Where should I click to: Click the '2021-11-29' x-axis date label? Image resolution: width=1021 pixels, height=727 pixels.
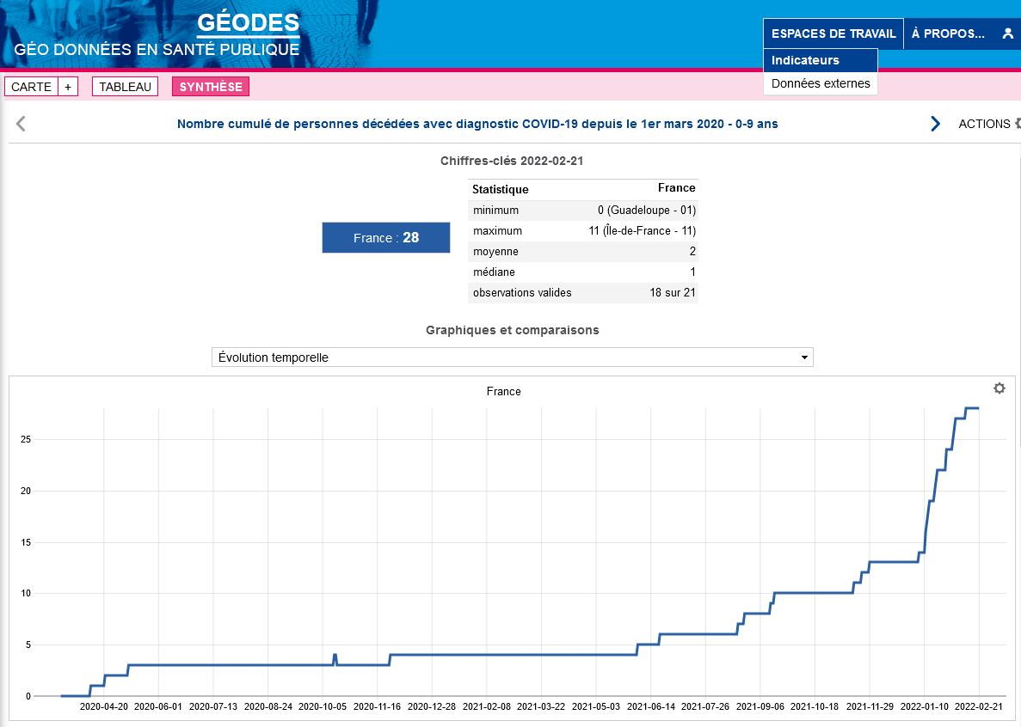point(870,706)
